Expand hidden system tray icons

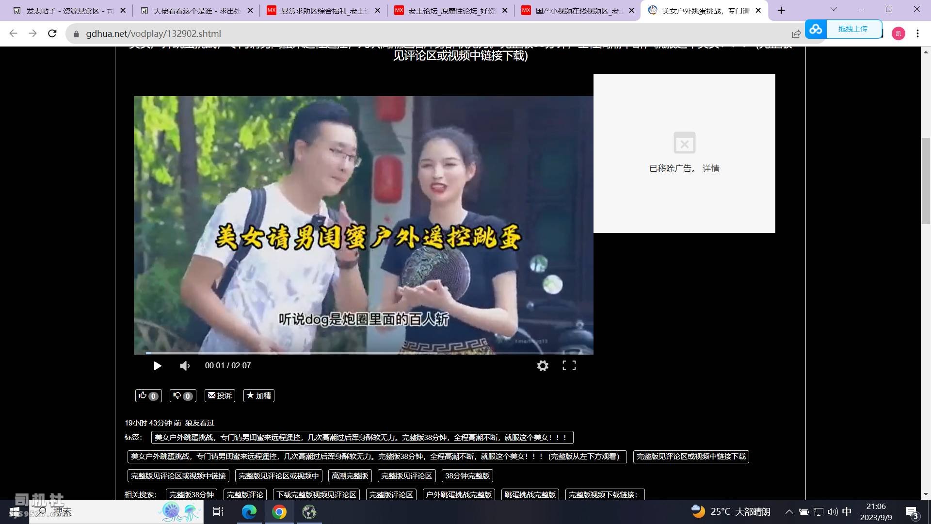click(789, 512)
